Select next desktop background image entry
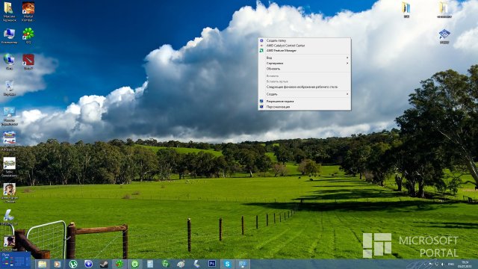Screen dimensions: 478x269 (x=305, y=87)
